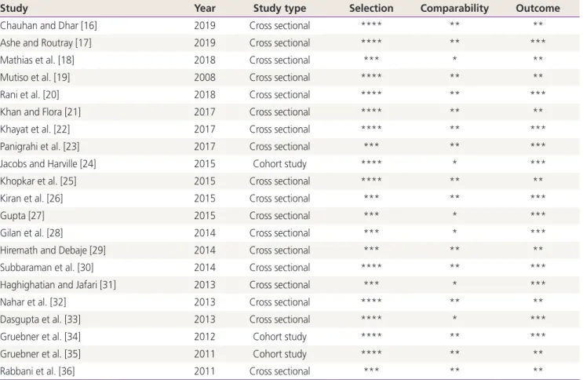Click year 2008 in Mutiso row

tap(205, 77)
